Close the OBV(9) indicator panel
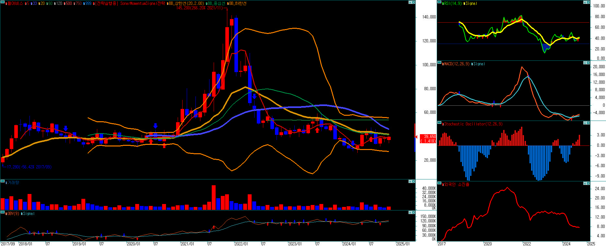The image size is (606, 247). [413, 212]
